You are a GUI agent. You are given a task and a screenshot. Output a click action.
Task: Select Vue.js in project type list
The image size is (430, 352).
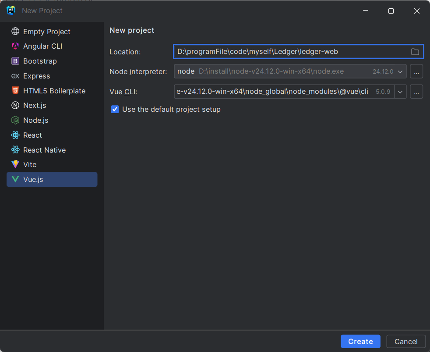tap(52, 179)
